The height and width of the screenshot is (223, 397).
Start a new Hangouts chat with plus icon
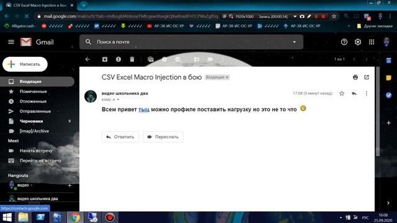(x=69, y=186)
